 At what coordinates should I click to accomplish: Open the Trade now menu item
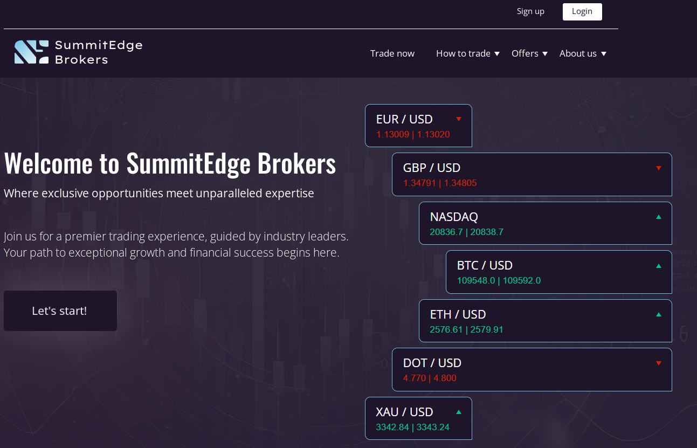tap(392, 53)
